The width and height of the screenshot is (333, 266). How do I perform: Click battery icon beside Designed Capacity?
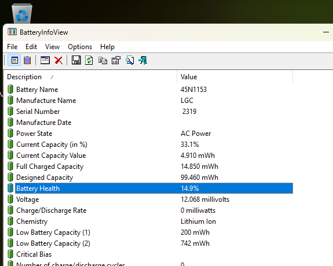coord(10,178)
